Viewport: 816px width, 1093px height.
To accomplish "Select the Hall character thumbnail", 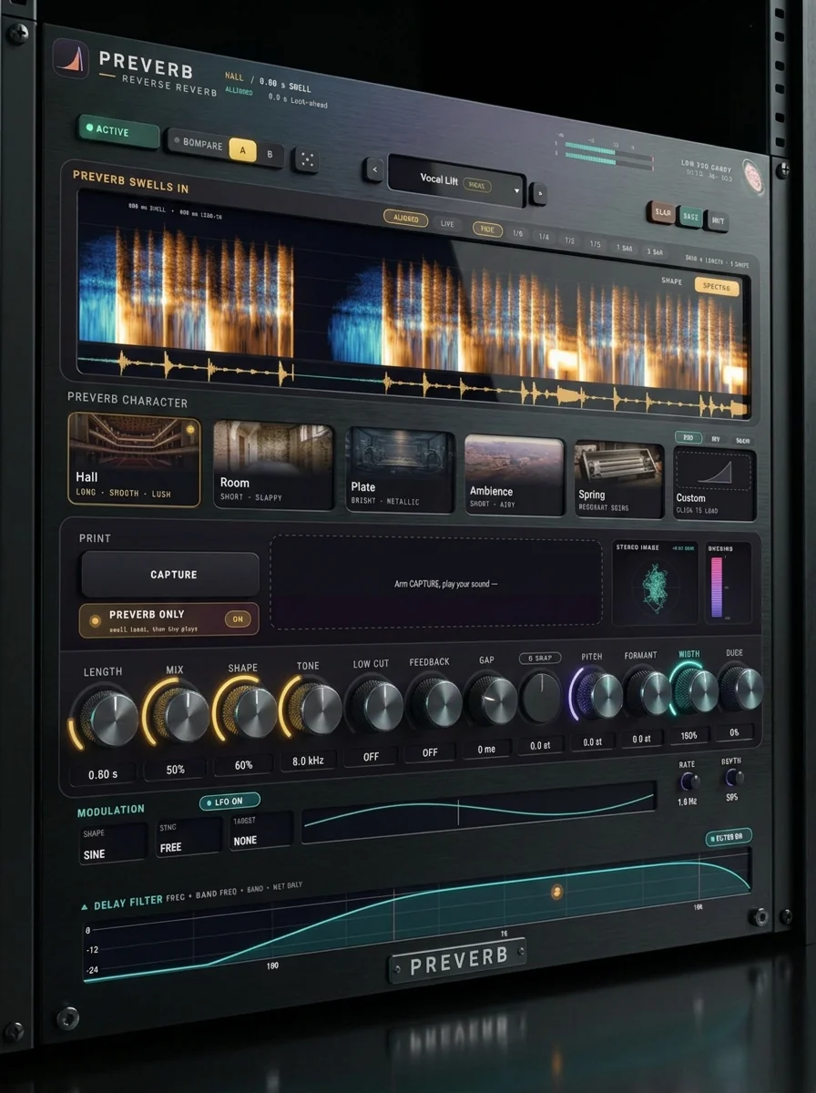I will pyautogui.click(x=134, y=459).
